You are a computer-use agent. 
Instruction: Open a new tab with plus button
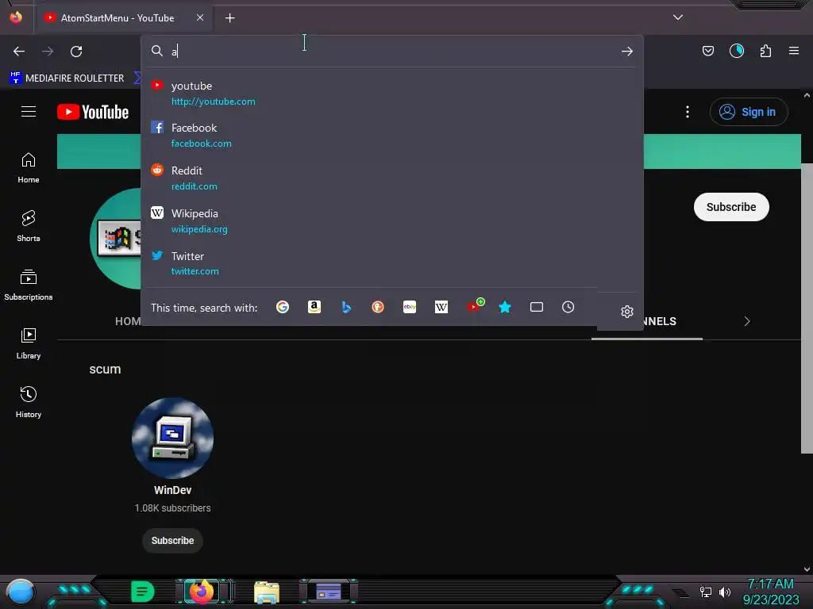[x=229, y=18]
